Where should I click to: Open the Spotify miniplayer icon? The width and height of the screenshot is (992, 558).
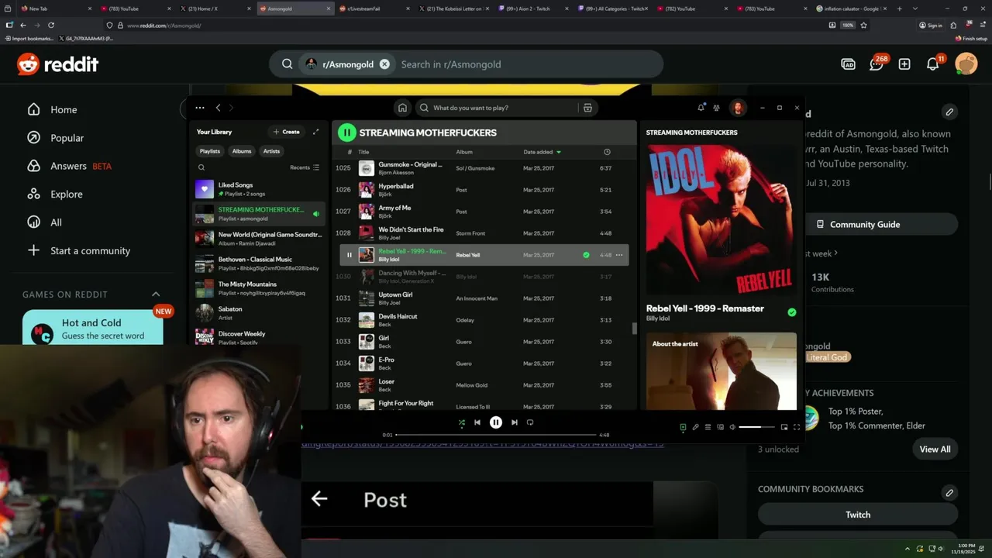click(784, 427)
